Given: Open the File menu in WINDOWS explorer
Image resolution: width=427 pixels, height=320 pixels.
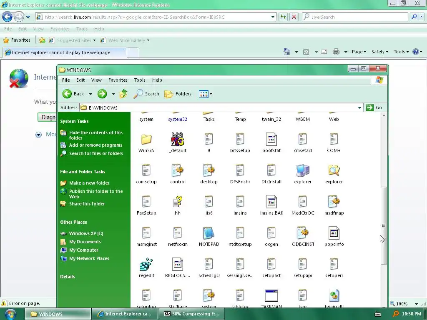Looking at the screenshot, I should point(66,80).
